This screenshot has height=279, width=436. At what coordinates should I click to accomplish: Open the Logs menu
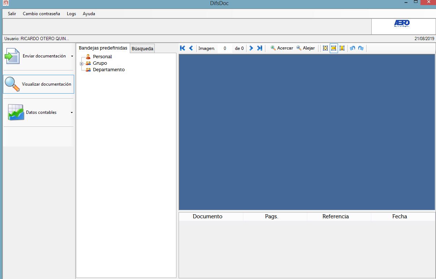72,14
